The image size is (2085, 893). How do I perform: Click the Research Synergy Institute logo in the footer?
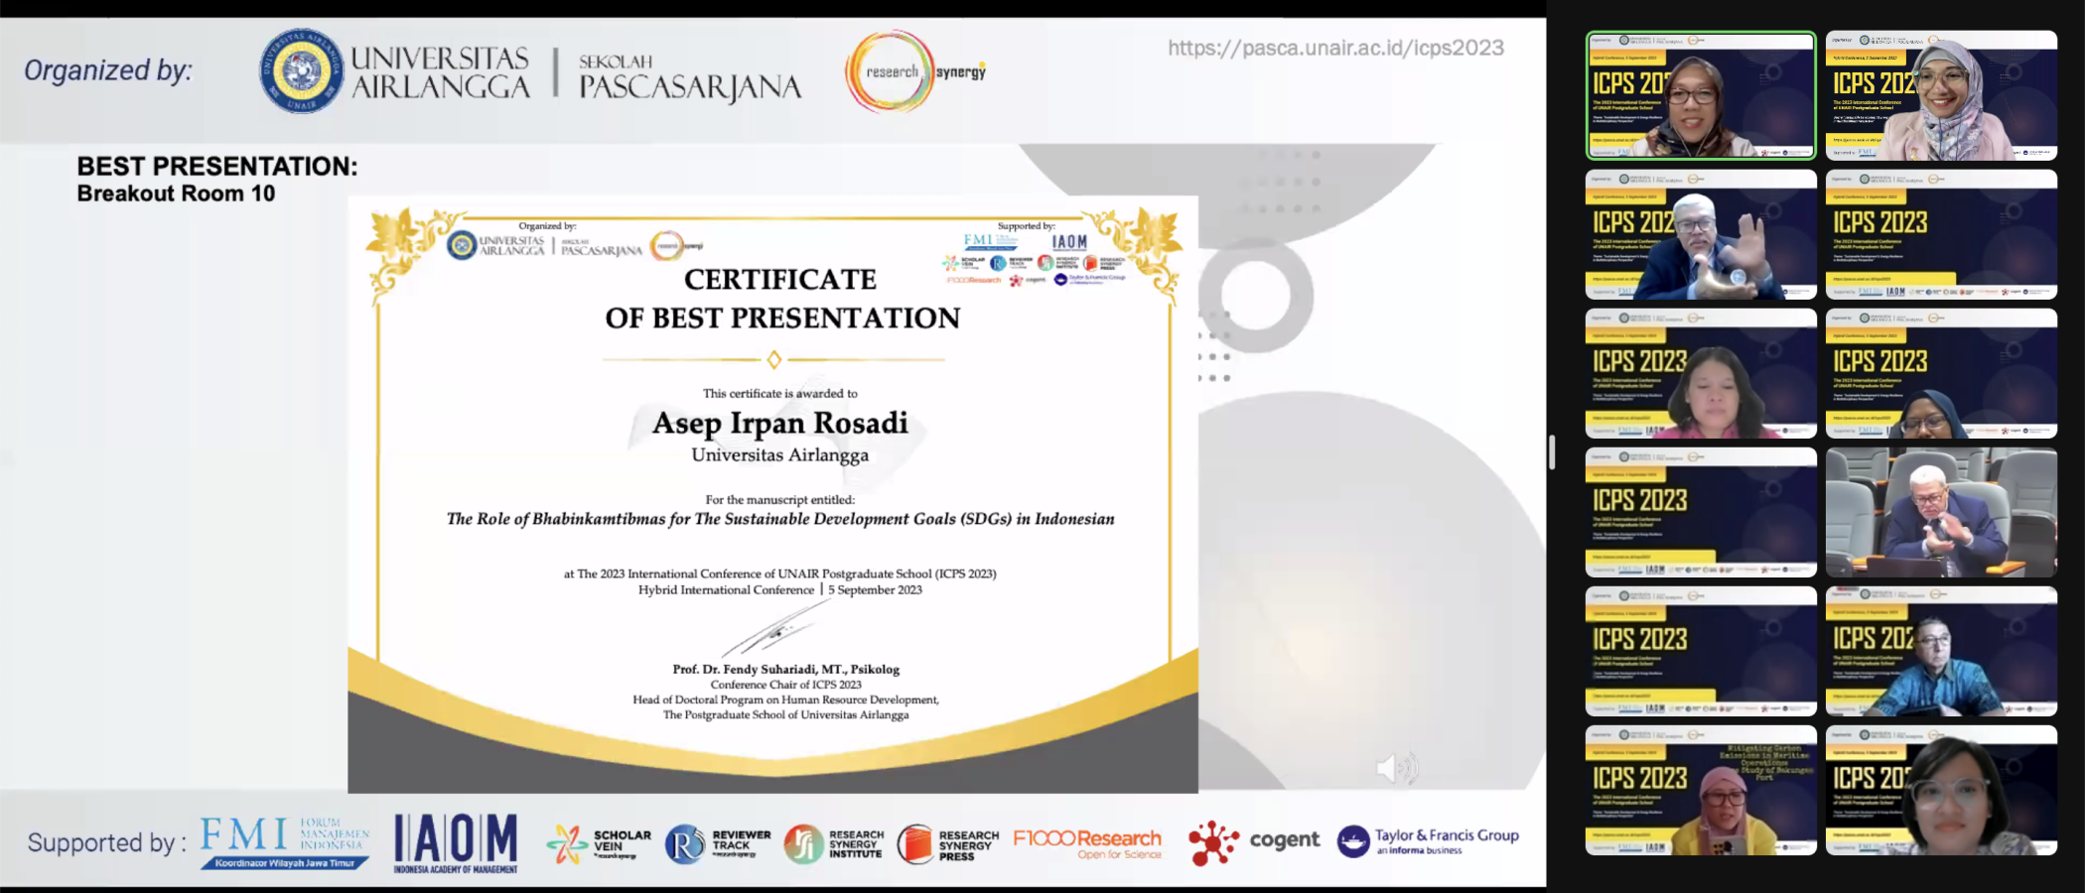[x=833, y=843]
